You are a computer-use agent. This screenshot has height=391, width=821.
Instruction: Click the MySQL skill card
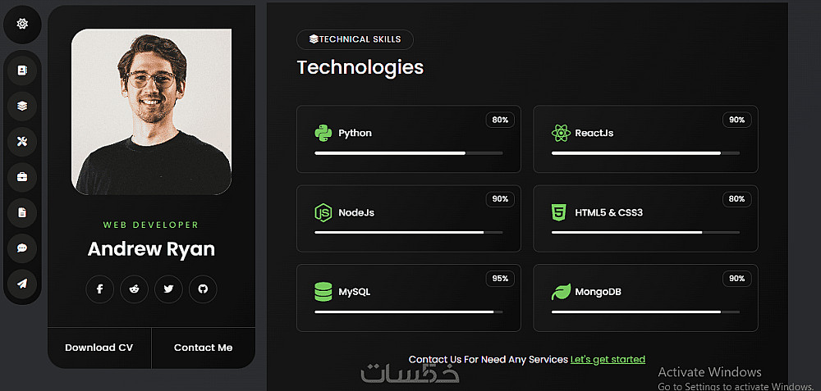pos(408,298)
